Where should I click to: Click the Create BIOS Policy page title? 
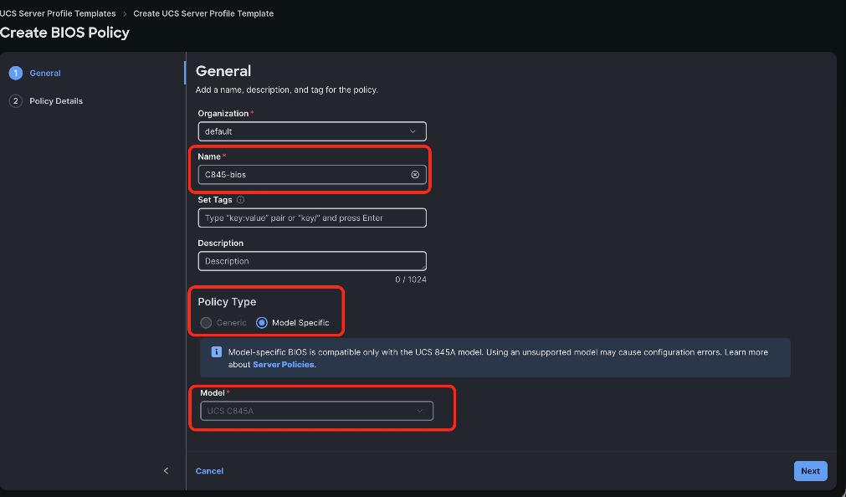64,33
